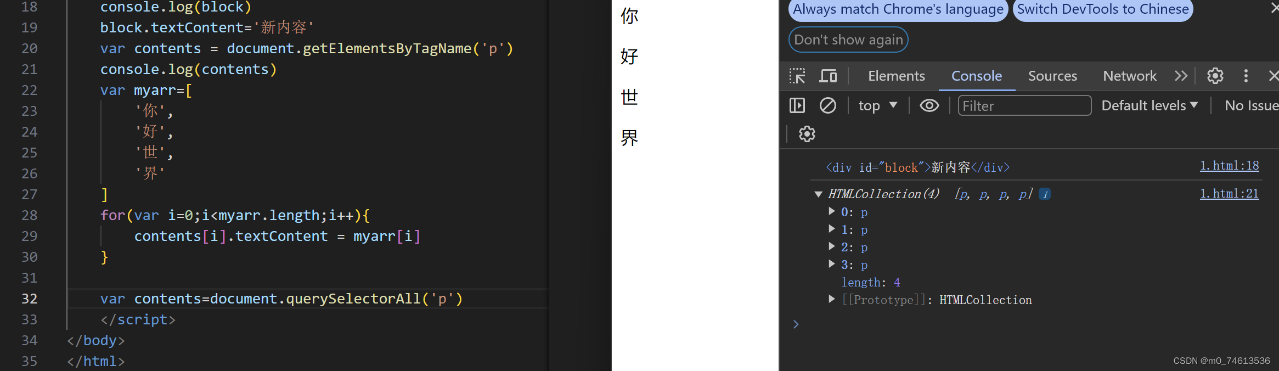Viewport: 1279px width, 371px height.
Task: Click the closing </html> tag line
Action: (96, 361)
